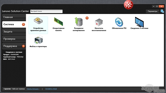Open the Поддержка sidebar tab
This screenshot has height=93, width=166.
point(14,46)
